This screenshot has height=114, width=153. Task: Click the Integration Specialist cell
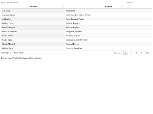pos(108,32)
